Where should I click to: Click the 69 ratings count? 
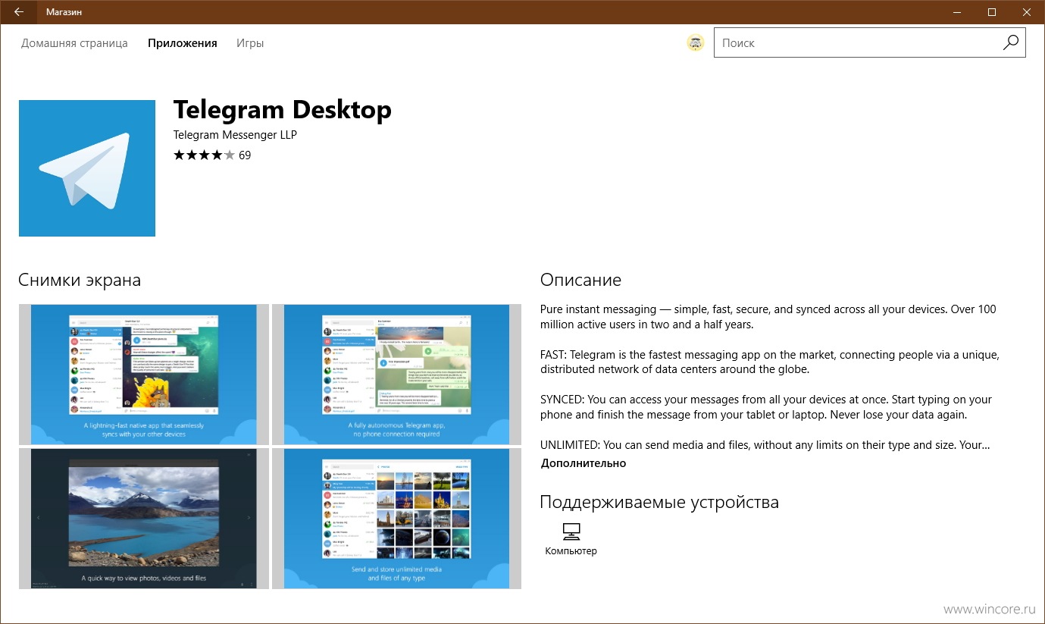(245, 155)
